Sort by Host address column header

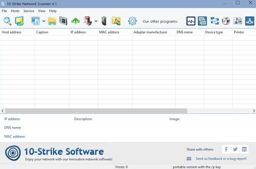[17, 32]
